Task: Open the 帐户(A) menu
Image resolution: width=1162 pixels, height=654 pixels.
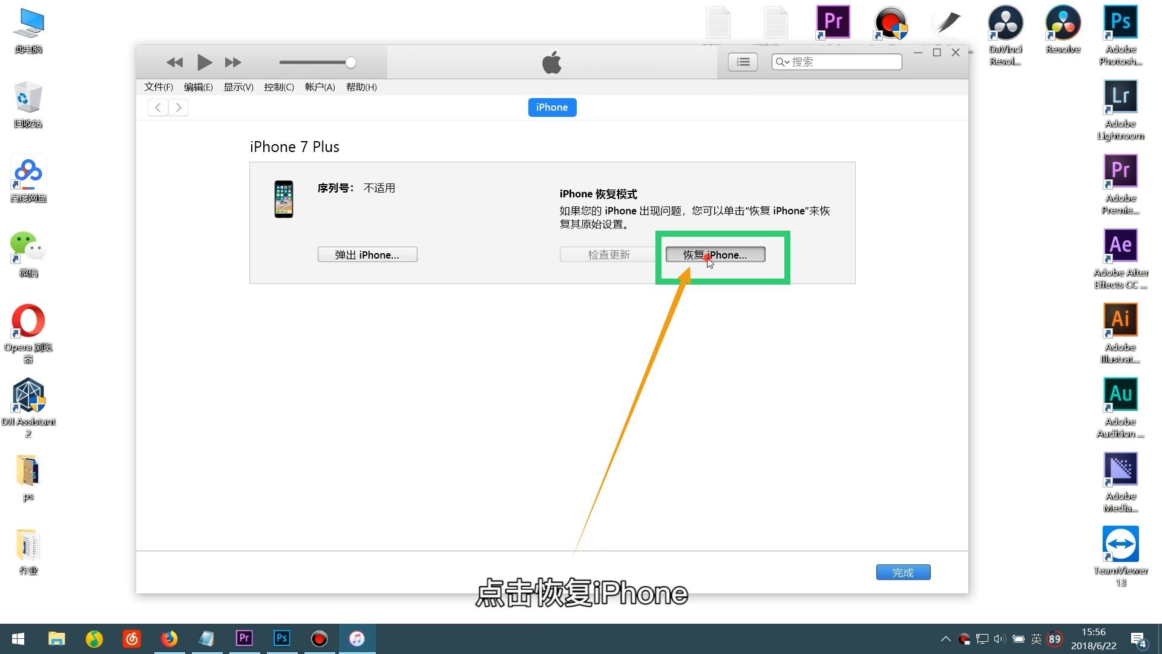Action: coord(320,87)
